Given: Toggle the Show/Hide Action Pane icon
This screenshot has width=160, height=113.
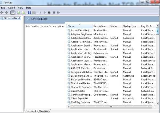Looking at the screenshot, I should click(x=34, y=13).
